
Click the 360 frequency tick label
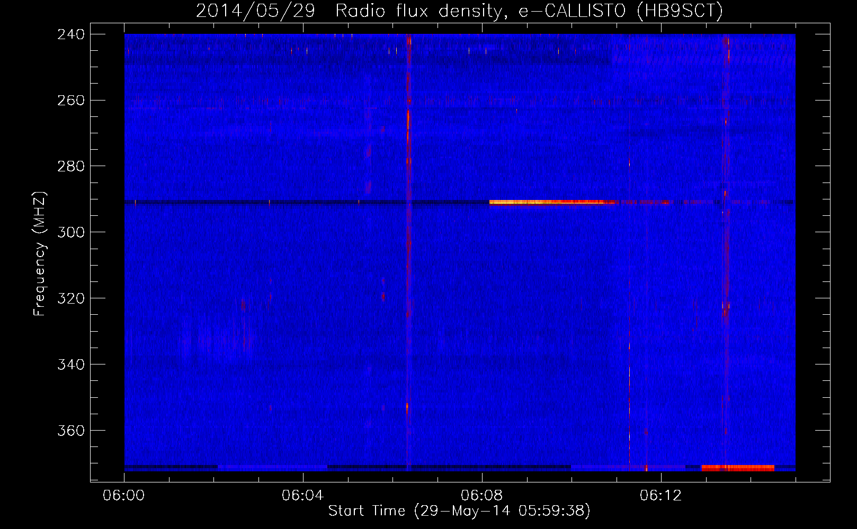click(x=71, y=431)
